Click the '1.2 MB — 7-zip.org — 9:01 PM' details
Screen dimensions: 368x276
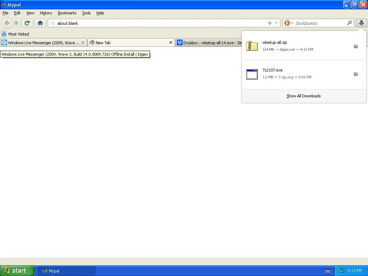287,77
